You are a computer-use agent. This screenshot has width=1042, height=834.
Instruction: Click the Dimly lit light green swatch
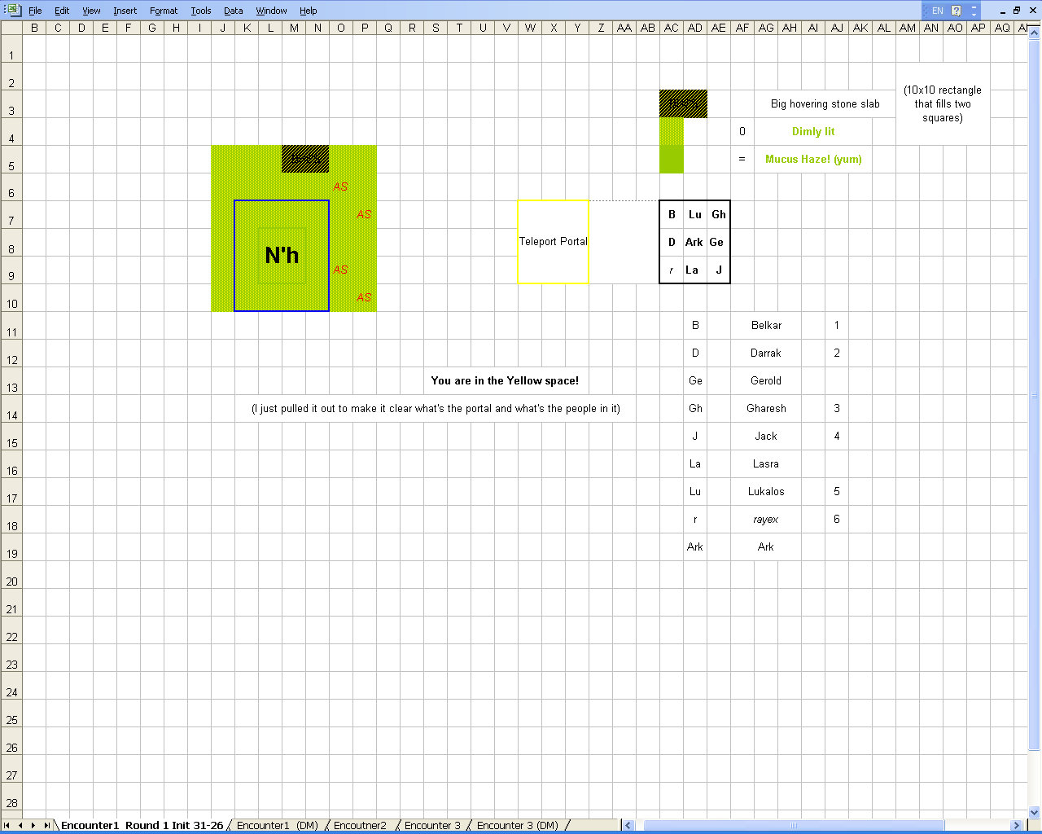click(671, 131)
